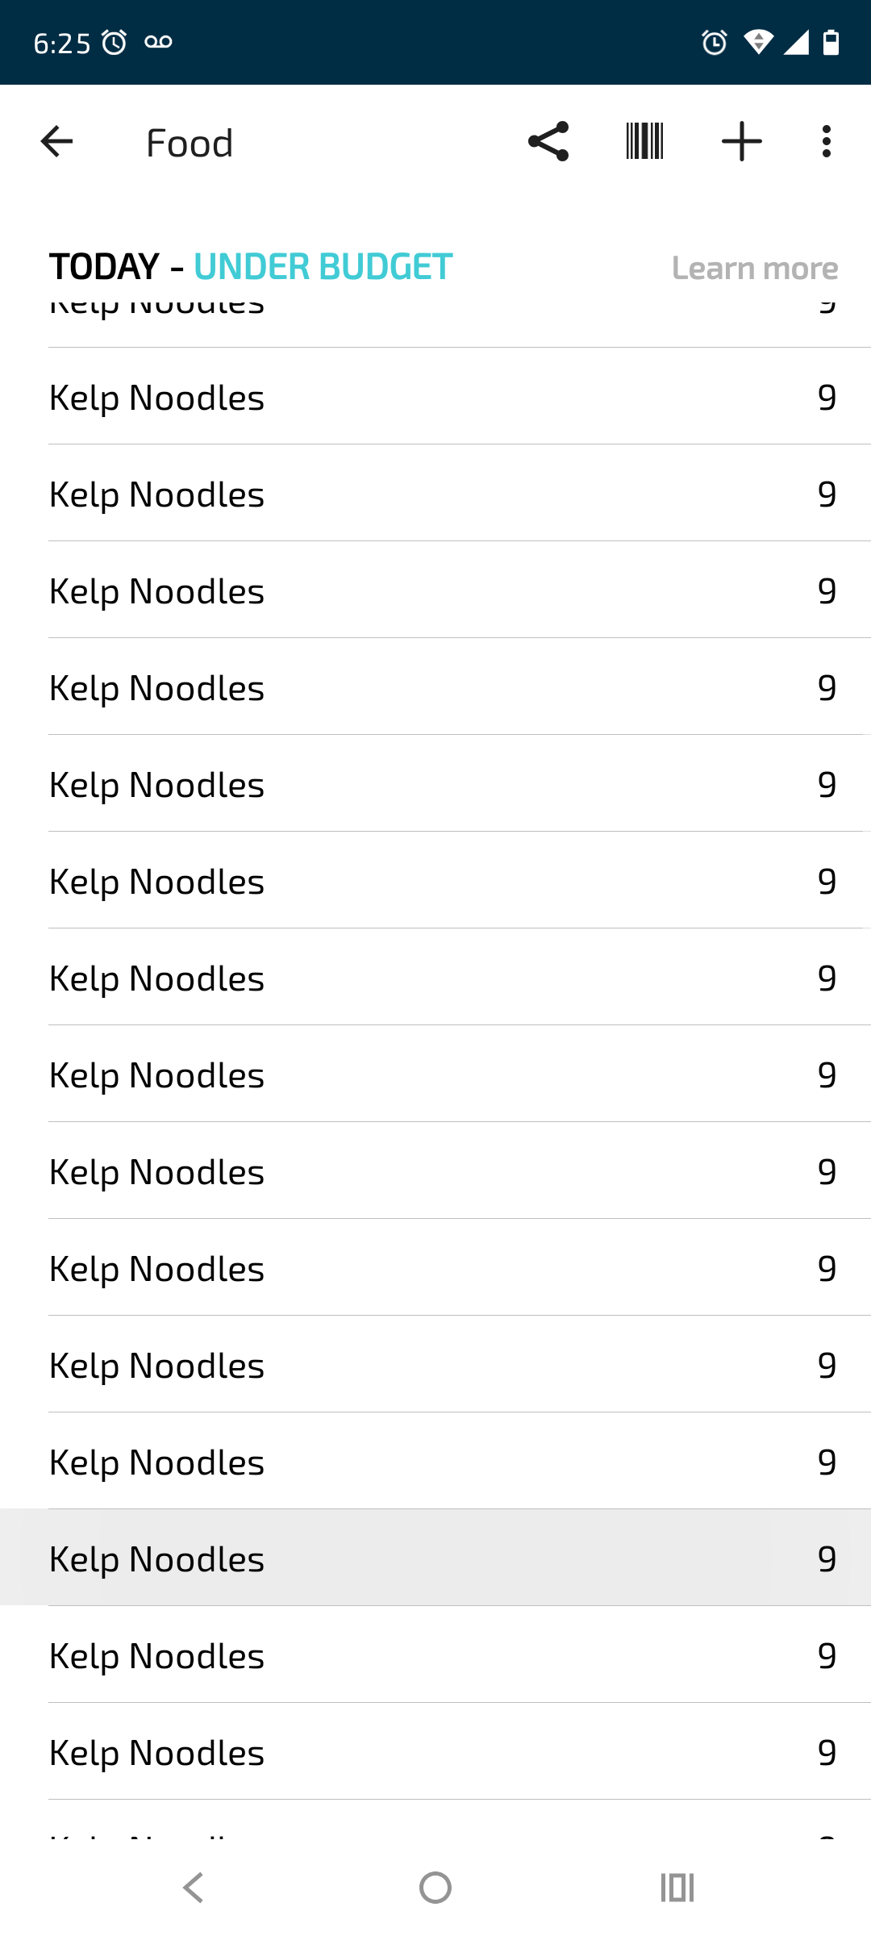The height and width of the screenshot is (1936, 871).
Task: Tap the TODAY heading label
Action: [104, 267]
